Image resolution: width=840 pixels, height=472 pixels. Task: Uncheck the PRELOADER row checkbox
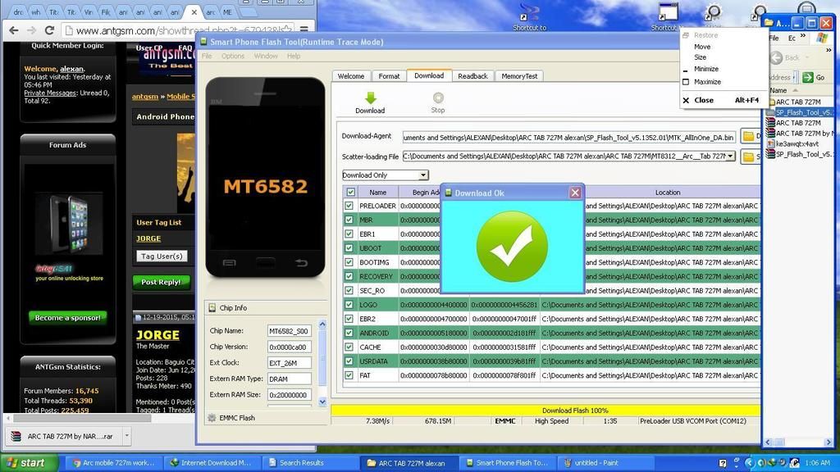[x=349, y=206]
